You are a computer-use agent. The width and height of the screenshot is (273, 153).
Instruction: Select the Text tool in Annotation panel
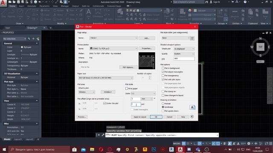tap(88, 13)
